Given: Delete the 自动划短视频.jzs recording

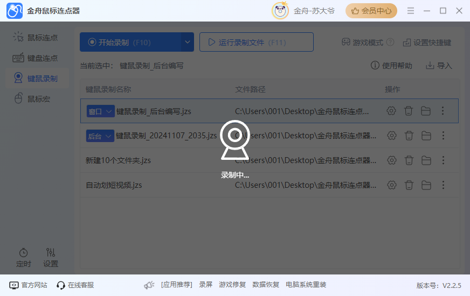Looking at the screenshot, I should tap(409, 185).
